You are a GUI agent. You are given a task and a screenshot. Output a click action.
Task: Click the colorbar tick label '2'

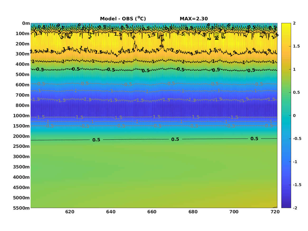[x=294, y=23]
